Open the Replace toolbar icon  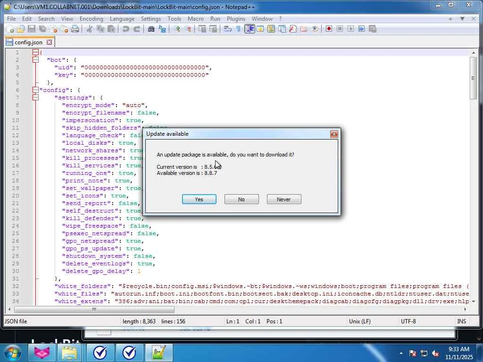coord(162,29)
